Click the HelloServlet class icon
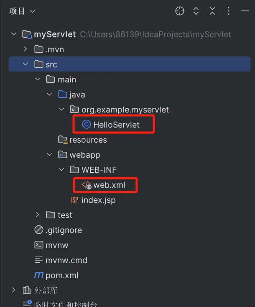Viewport: 255px width, 307px height. coord(86,124)
